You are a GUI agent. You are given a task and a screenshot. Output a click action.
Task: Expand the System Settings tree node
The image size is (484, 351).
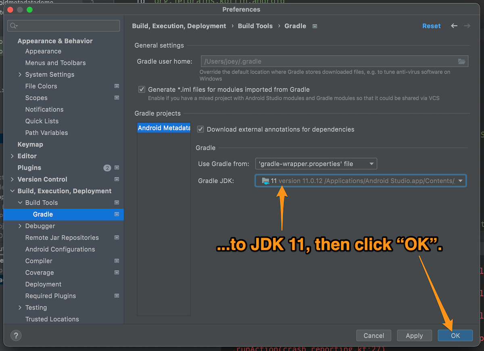pyautogui.click(x=20, y=75)
